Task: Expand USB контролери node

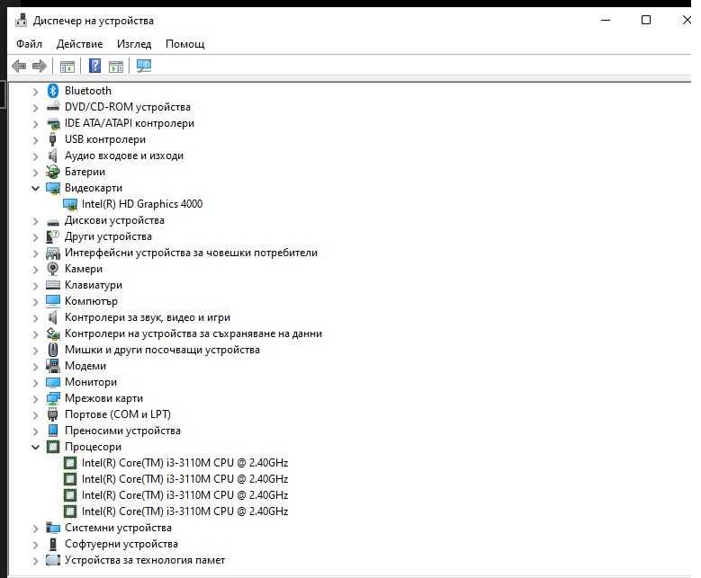Action: pos(35,140)
